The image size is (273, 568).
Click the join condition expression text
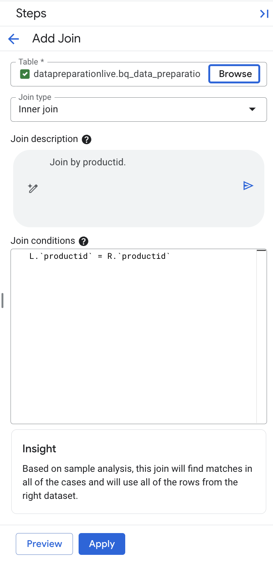coord(100,257)
